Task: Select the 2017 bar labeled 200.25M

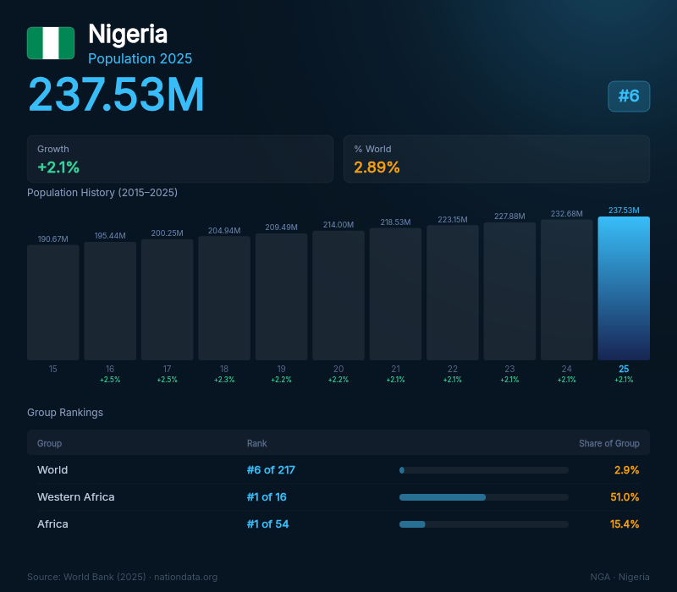Action: point(167,299)
